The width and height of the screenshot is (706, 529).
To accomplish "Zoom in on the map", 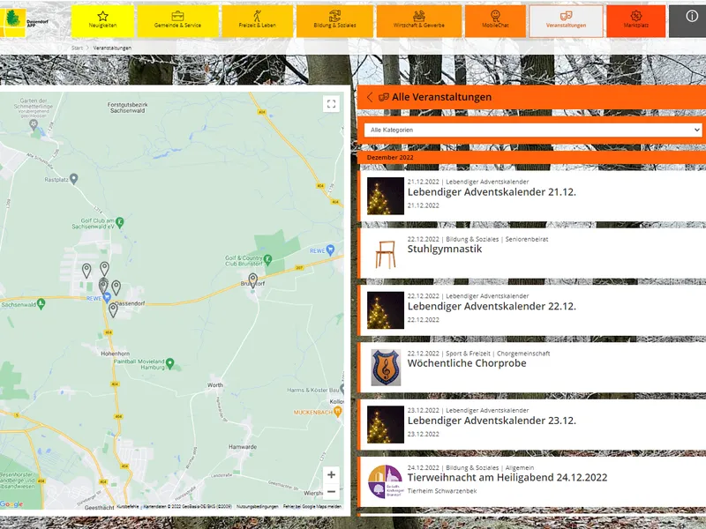I will (x=332, y=474).
